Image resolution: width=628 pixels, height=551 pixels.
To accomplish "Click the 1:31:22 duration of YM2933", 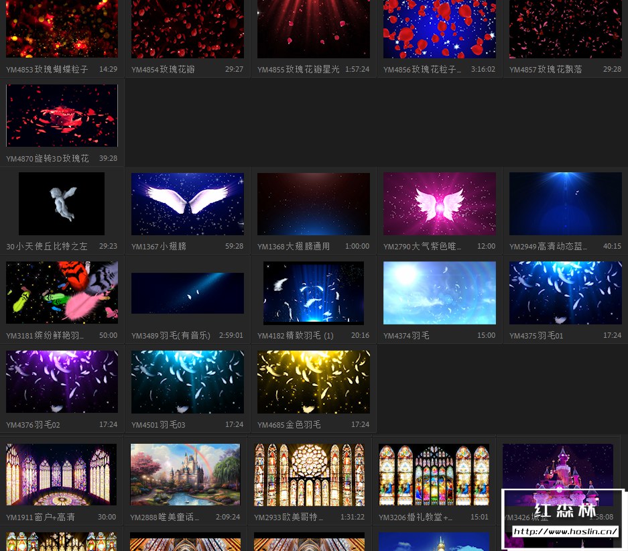I will click(353, 517).
